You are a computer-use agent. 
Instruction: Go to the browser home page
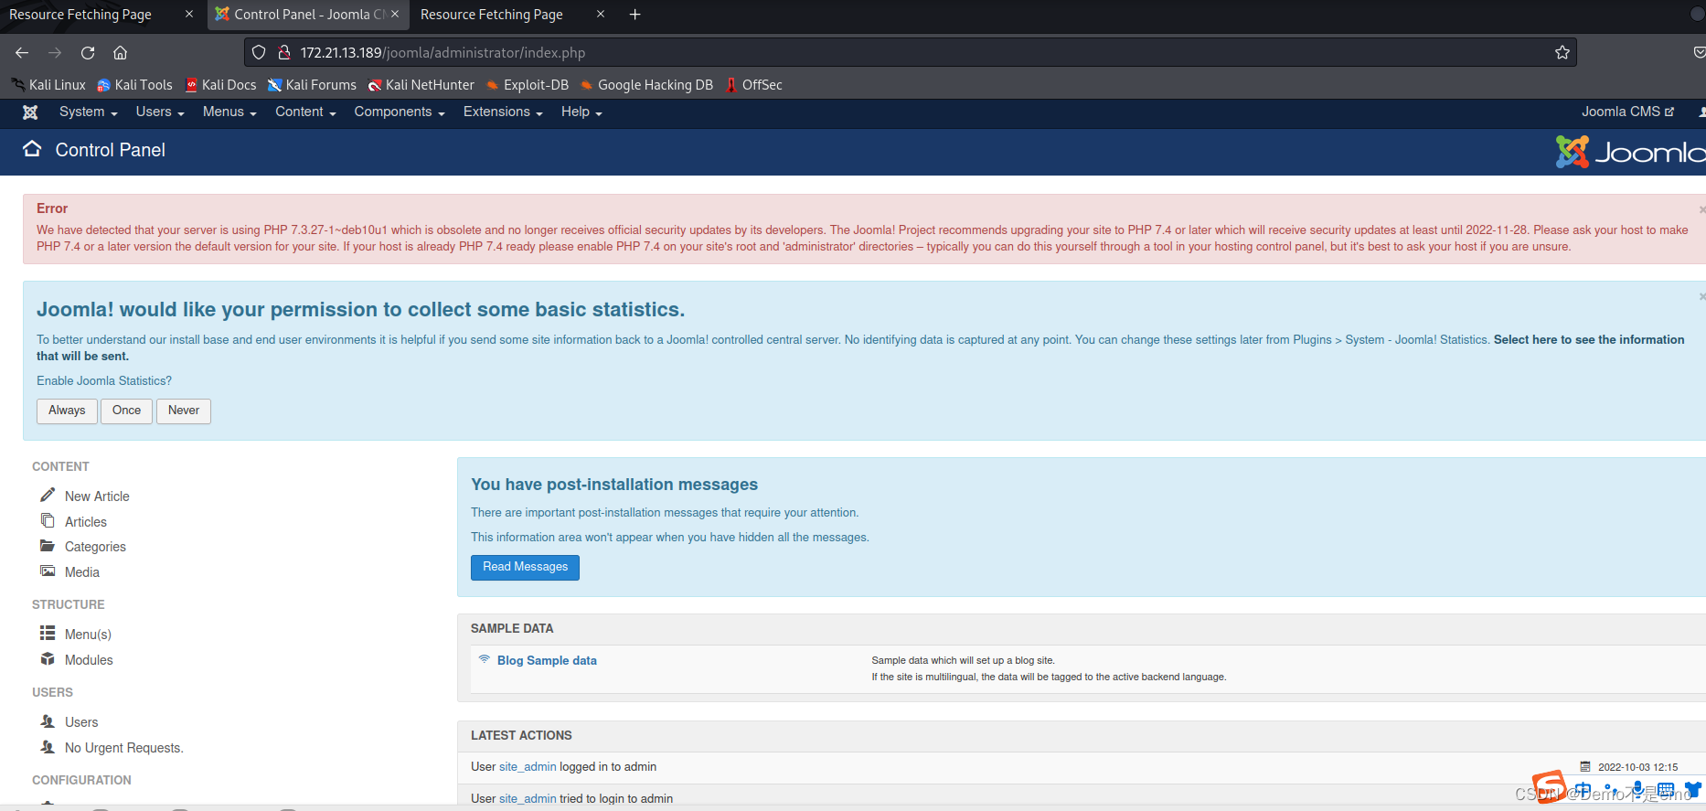click(120, 53)
